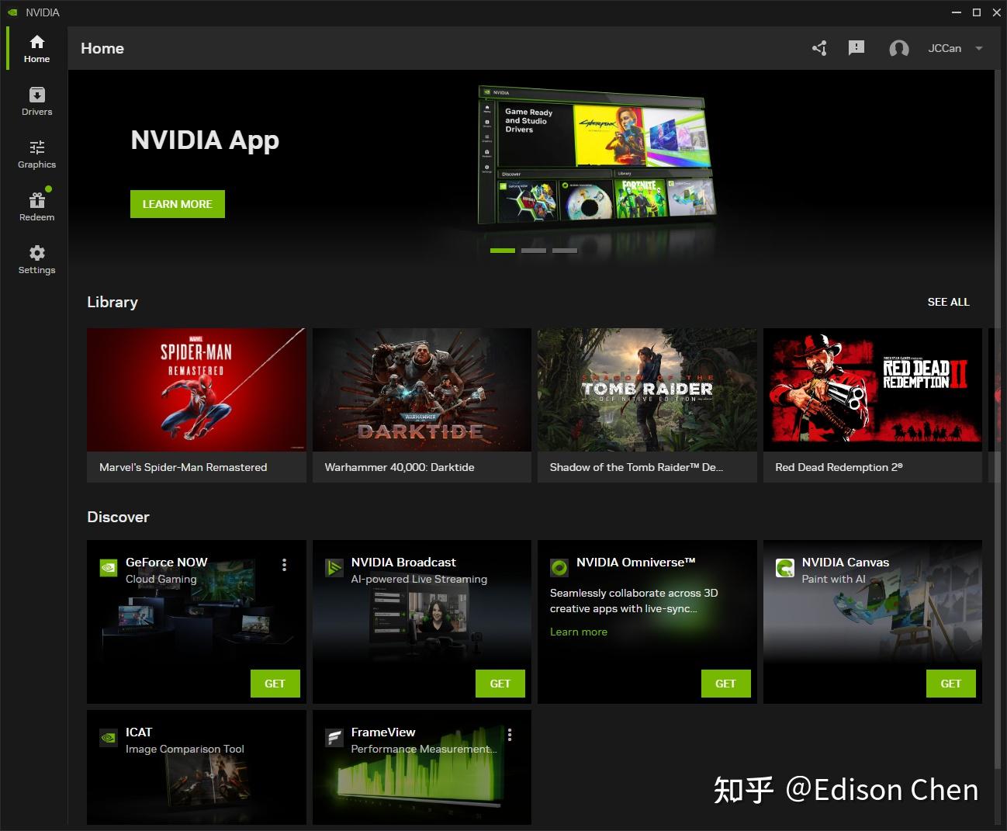Screen dimensions: 1007x831
Task: Open Red Dead Redemption 2 in Library
Action: (872, 390)
